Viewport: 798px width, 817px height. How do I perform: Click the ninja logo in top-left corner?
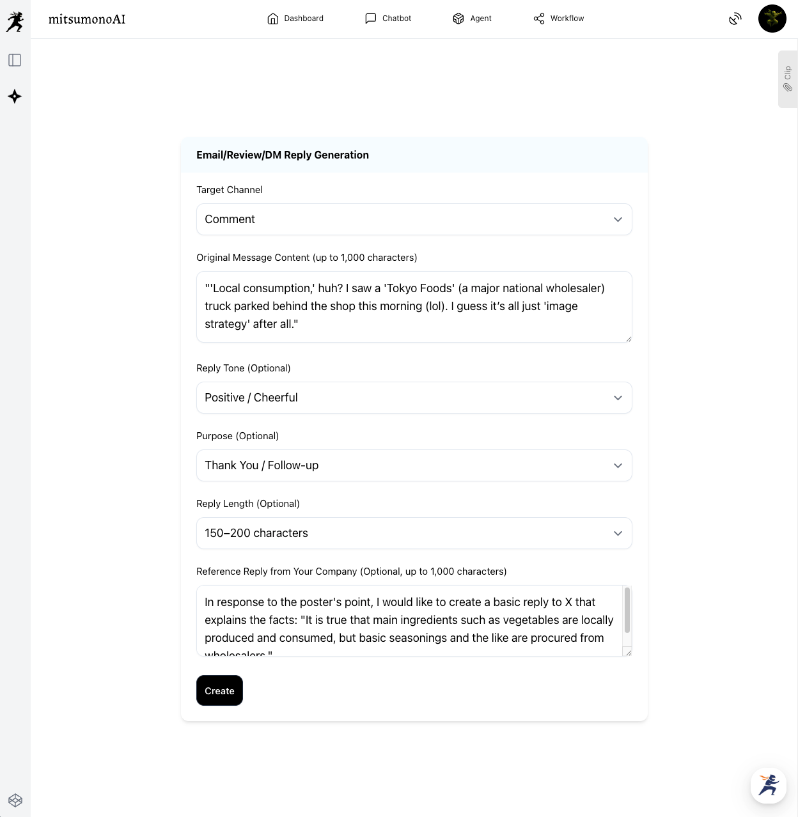(15, 22)
